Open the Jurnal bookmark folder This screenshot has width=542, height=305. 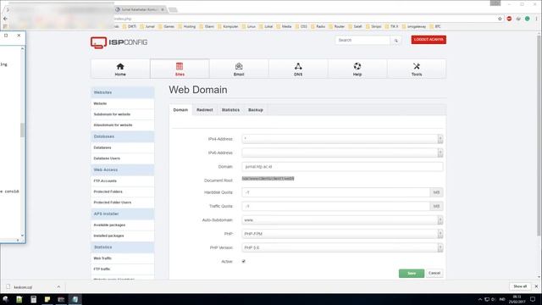147,26
